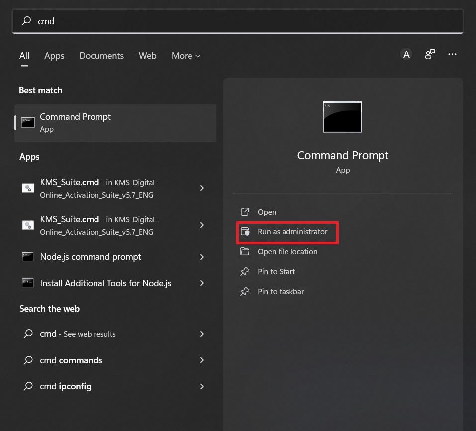Open your account options via the A avatar
The image size is (476, 431).
coord(406,54)
